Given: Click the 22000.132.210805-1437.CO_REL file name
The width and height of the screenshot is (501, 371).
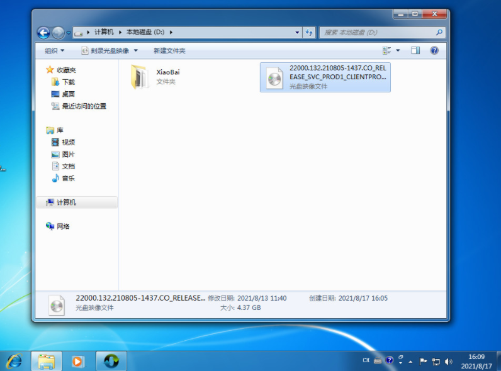Looking at the screenshot, I should [x=338, y=72].
